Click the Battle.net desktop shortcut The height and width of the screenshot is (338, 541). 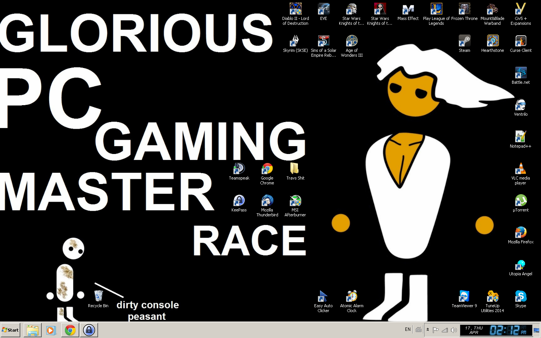point(521,75)
